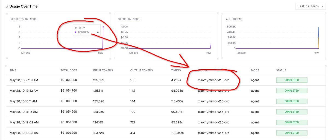Sort by the TIME column header

click(13, 70)
